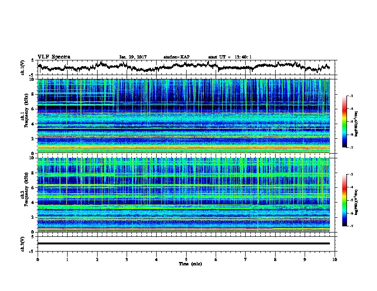This screenshot has width=377, height=291.
Task: Select the date text "Jan. 29, 2017"
Action: point(133,57)
